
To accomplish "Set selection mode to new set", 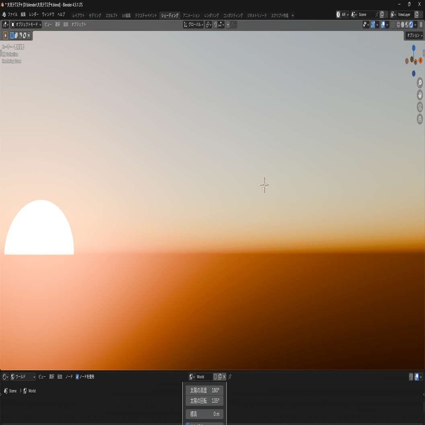I will point(12,35).
